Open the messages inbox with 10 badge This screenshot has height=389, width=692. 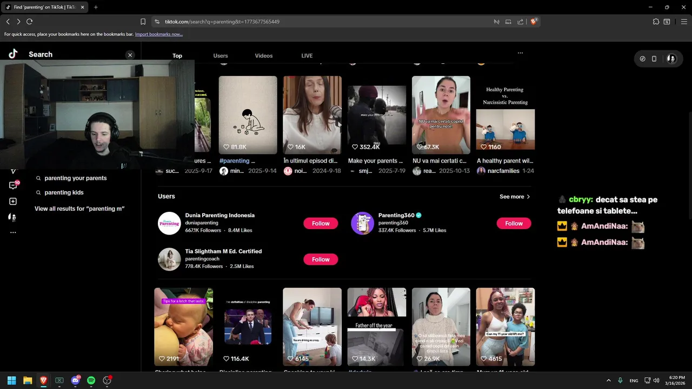[13, 185]
